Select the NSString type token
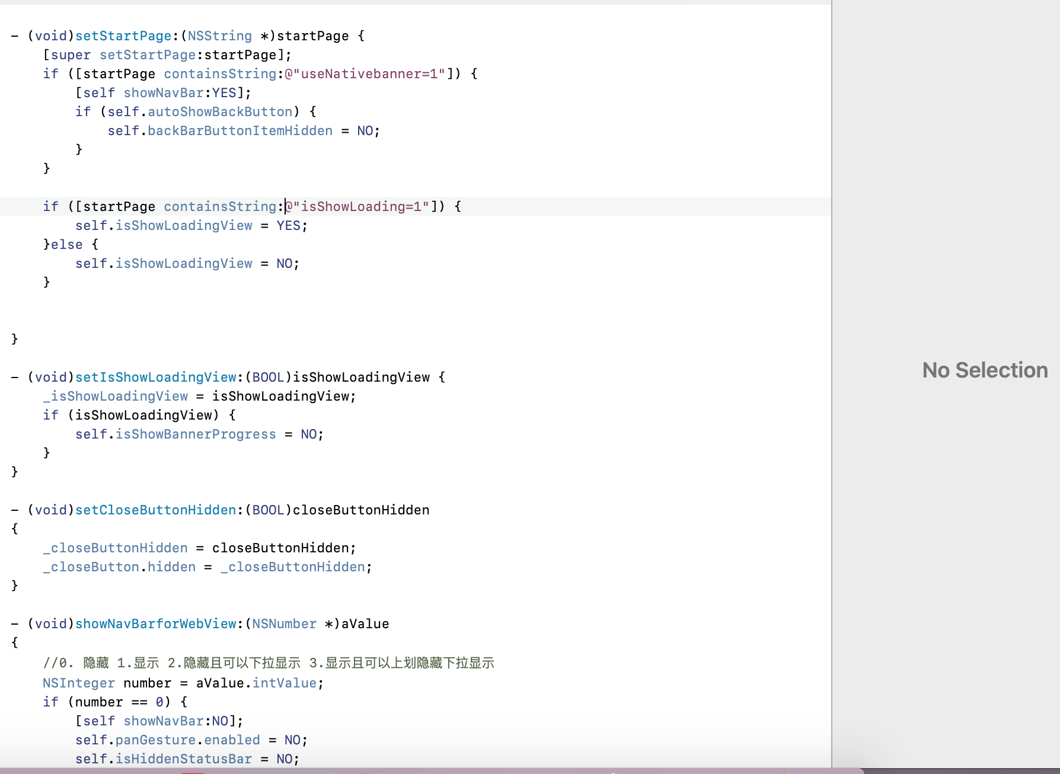Image resolution: width=1060 pixels, height=774 pixels. (x=218, y=36)
